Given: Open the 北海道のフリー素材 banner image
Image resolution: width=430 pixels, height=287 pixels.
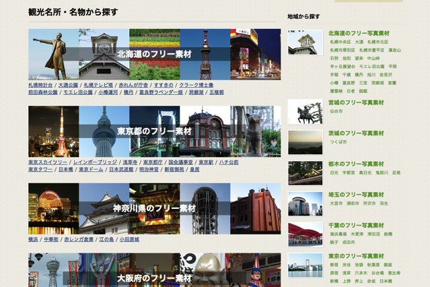Looking at the screenshot, I should click(x=154, y=54).
